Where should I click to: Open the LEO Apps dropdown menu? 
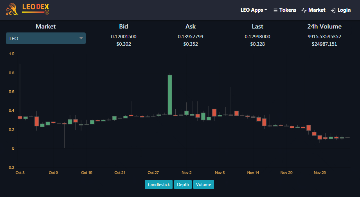pyautogui.click(x=254, y=10)
